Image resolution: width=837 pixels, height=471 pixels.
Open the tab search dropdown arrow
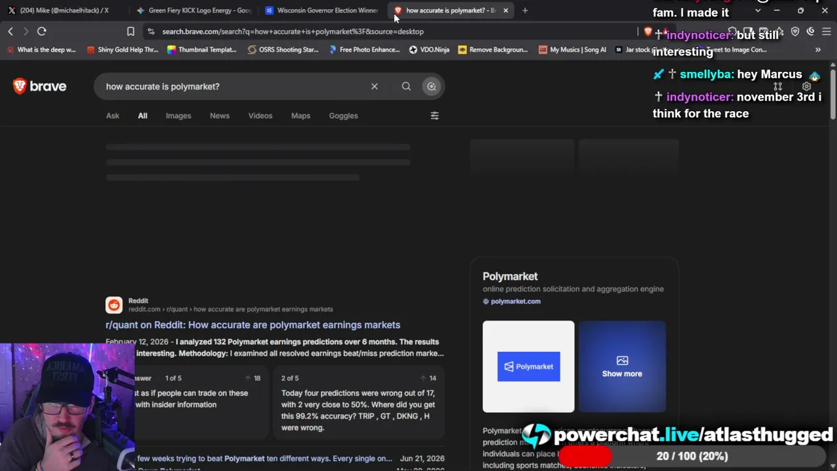tap(758, 10)
